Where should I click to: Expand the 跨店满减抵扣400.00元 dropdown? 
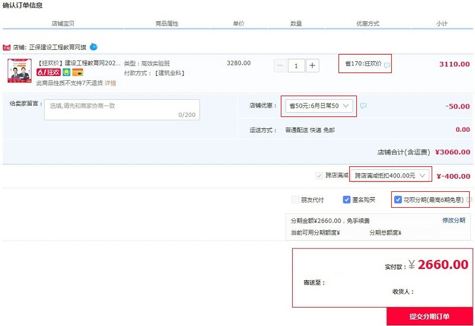[x=389, y=176]
